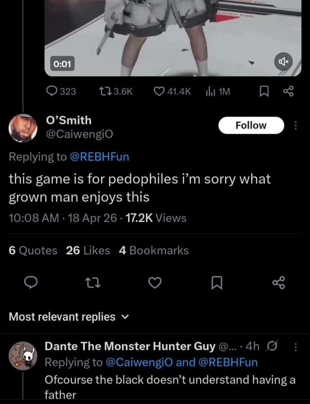Bookmark the video post
310x404 pixels.
point(264,91)
